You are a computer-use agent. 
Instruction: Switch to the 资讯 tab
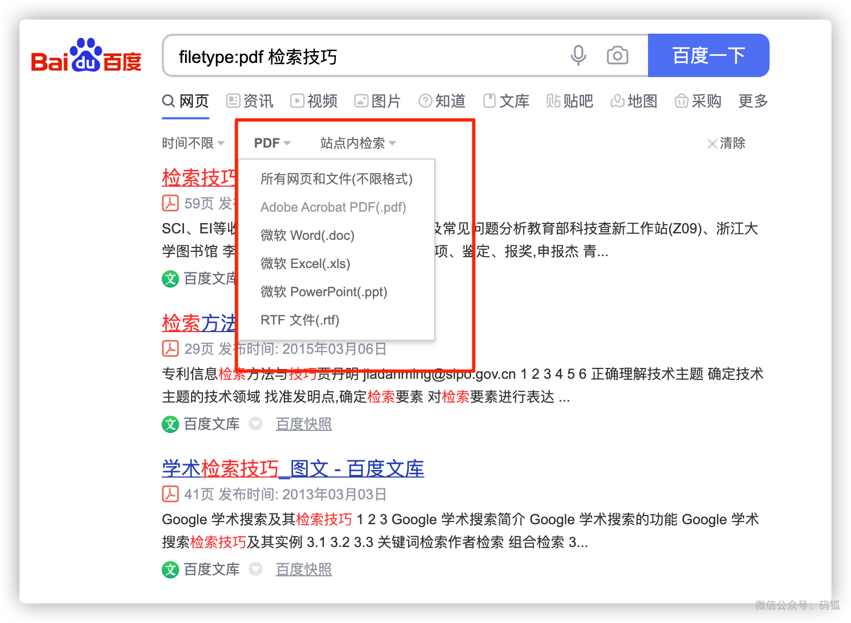click(250, 101)
